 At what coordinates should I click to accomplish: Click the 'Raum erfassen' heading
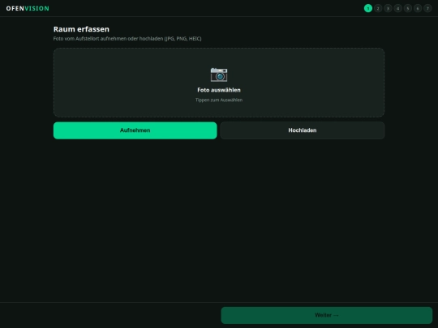pyautogui.click(x=81, y=29)
